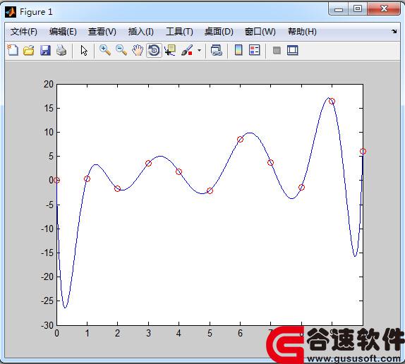405x364 pixels.
Task: Open the 插入(I) menu
Action: pyautogui.click(x=141, y=32)
